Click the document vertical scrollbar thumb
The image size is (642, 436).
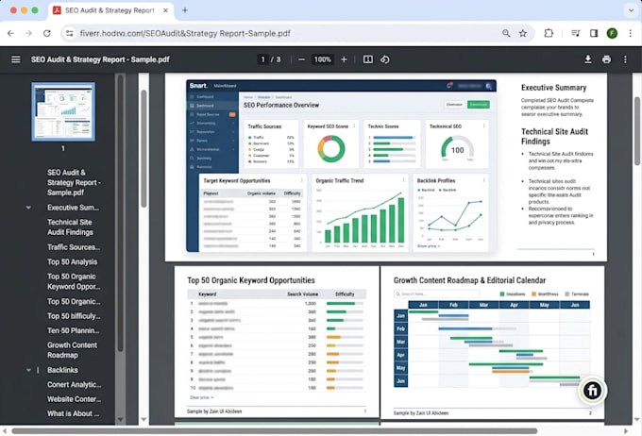pos(637,131)
